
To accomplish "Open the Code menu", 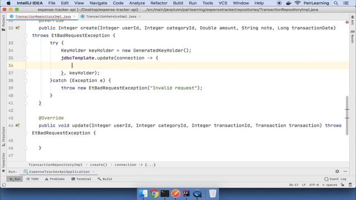I will 118,3.
